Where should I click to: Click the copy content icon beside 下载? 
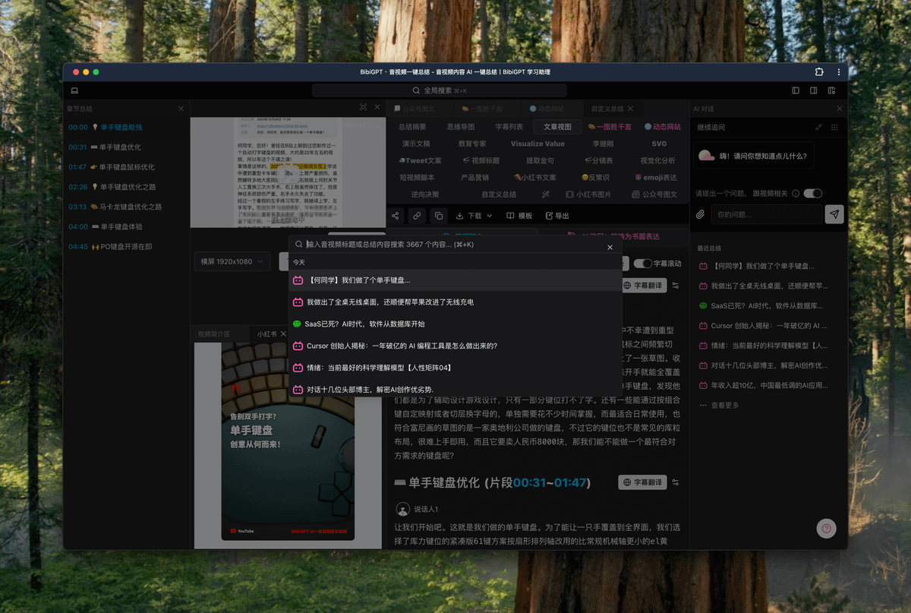pyautogui.click(x=438, y=216)
